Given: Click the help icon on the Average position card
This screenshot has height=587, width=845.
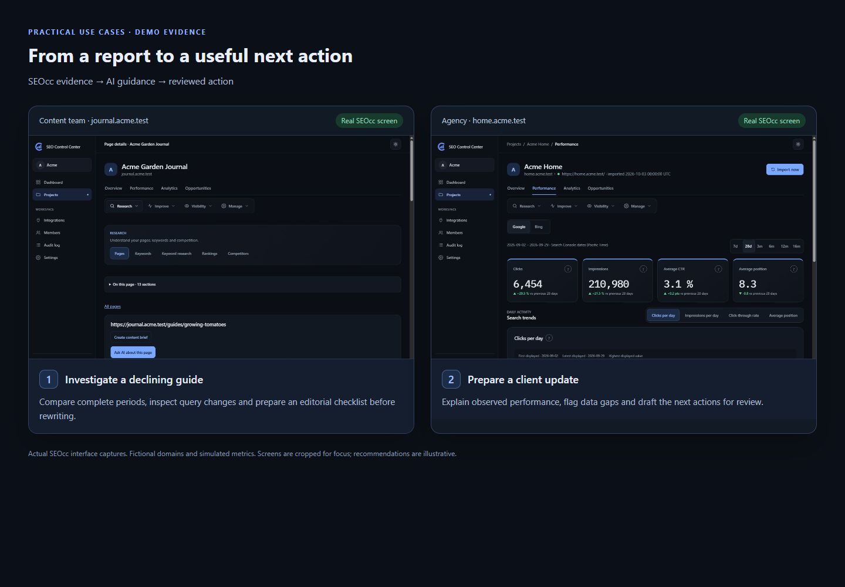Looking at the screenshot, I should pyautogui.click(x=794, y=269).
